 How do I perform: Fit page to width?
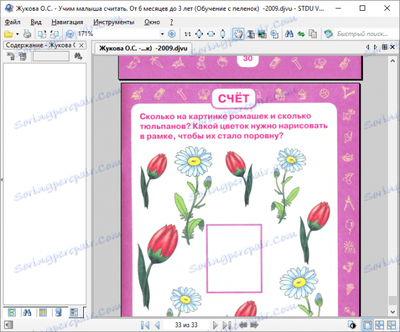[211, 34]
